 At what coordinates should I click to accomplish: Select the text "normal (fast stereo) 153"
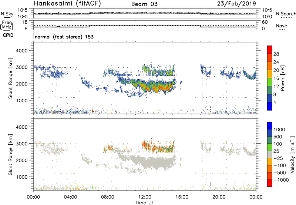point(64,37)
